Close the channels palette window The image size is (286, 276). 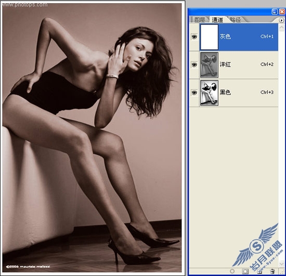coord(282,11)
